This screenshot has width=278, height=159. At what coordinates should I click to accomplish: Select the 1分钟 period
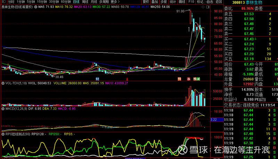21,2
